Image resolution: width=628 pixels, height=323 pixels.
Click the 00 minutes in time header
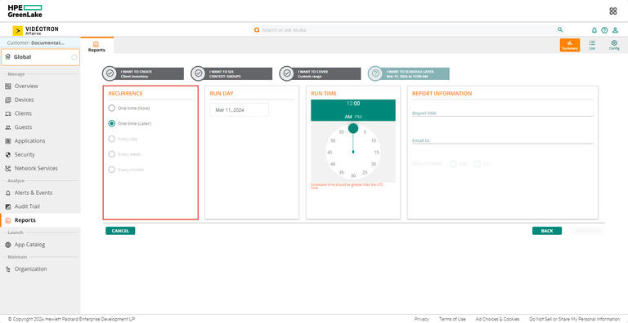(x=357, y=104)
